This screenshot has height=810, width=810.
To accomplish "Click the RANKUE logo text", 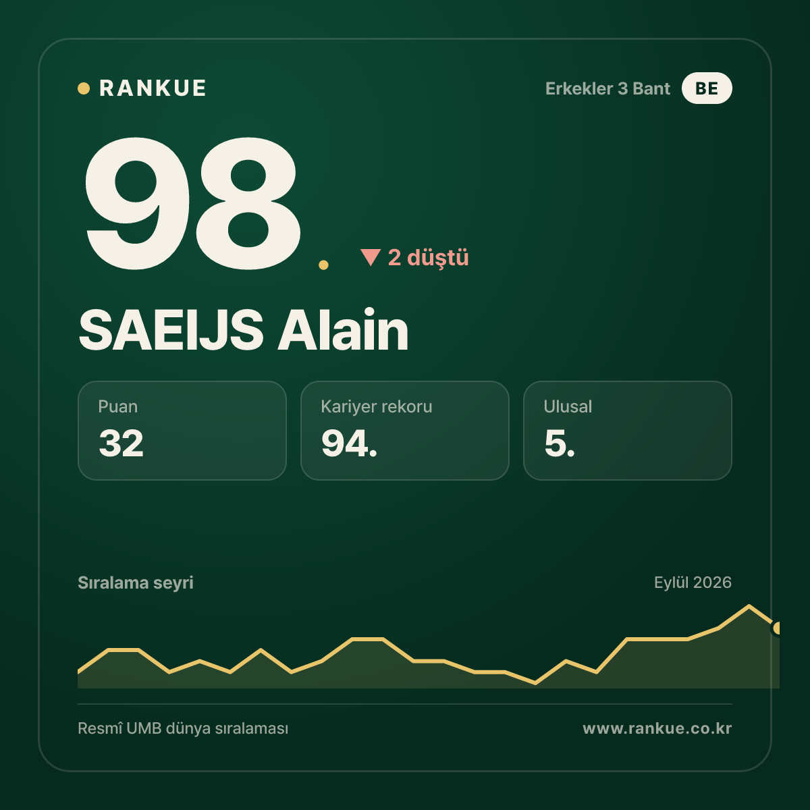I will [153, 88].
